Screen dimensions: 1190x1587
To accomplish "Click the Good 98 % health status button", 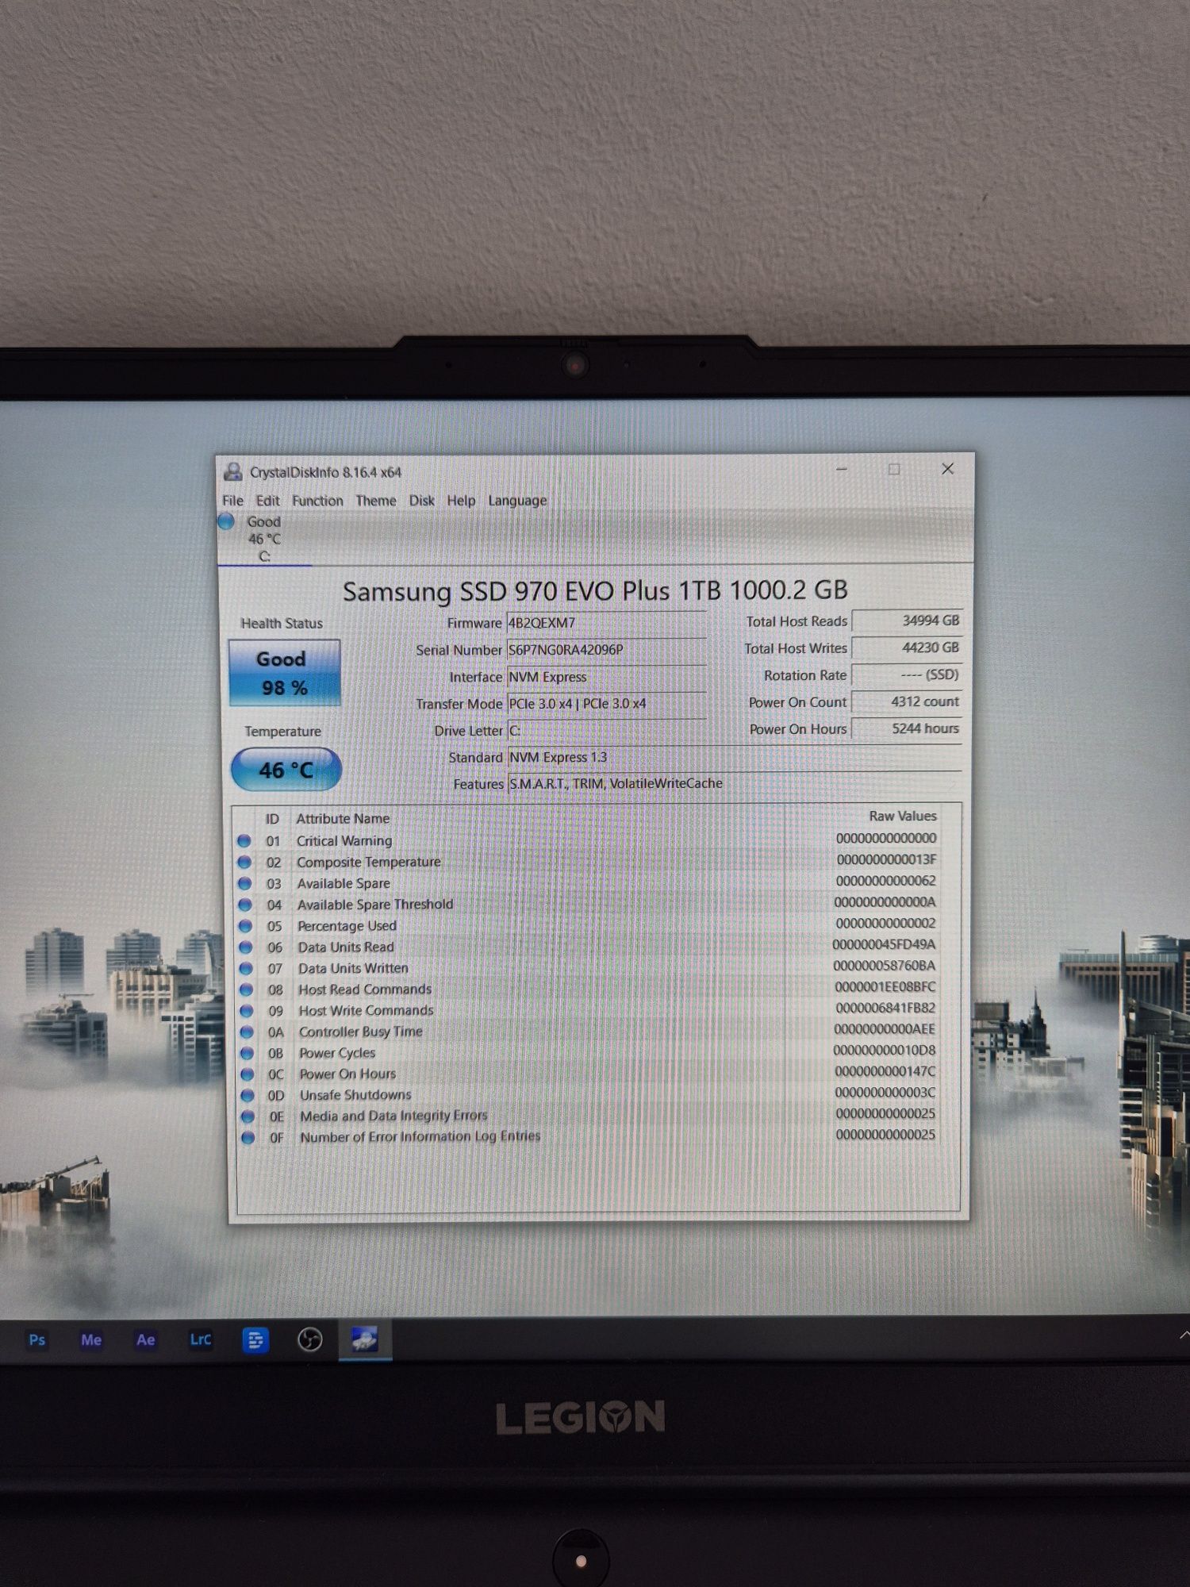I will [284, 673].
